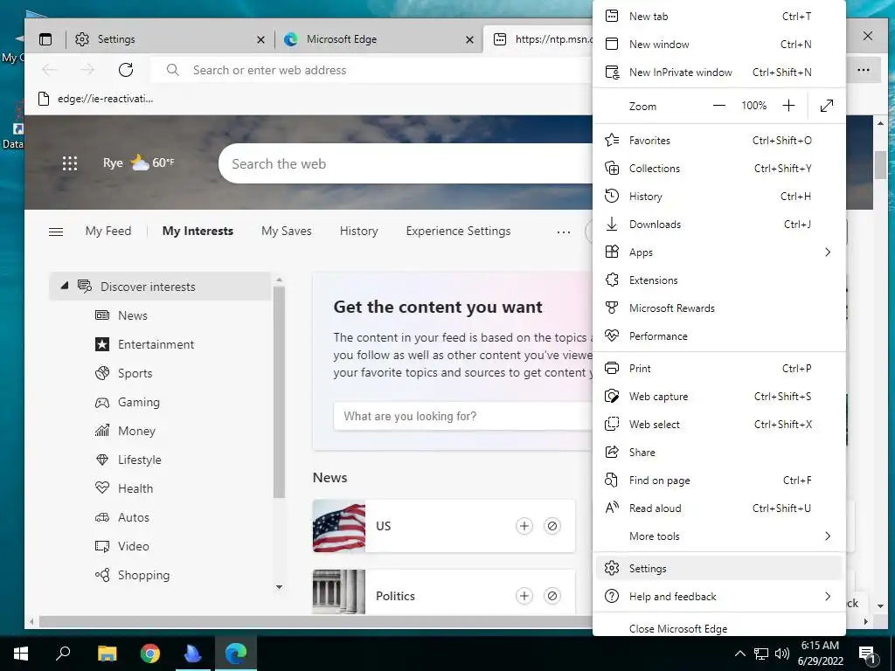Follow Politics topic with plus icon
This screenshot has height=671, width=895.
pos(524,596)
